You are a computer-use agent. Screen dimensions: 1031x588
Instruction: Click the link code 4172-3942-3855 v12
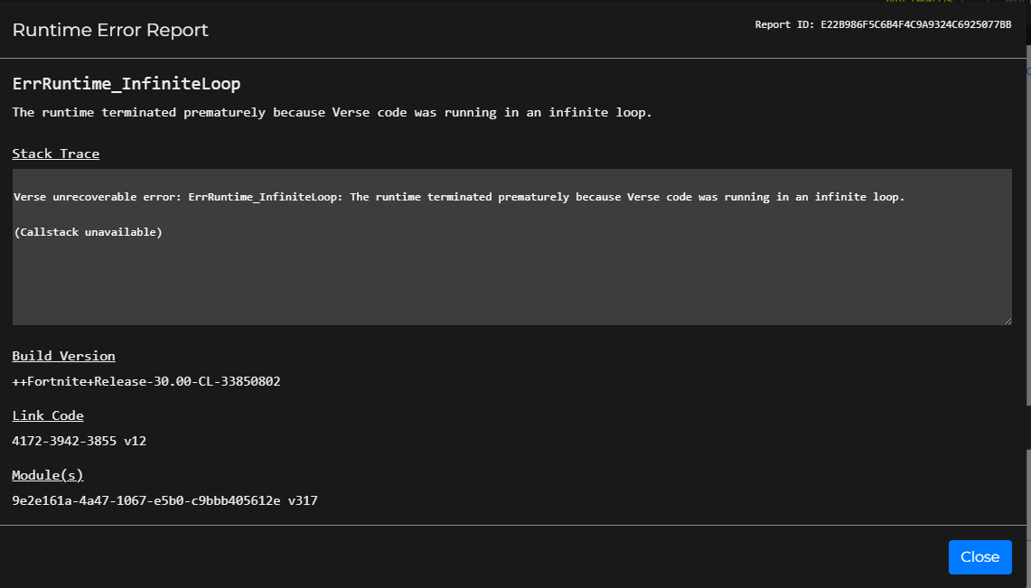pyautogui.click(x=79, y=441)
